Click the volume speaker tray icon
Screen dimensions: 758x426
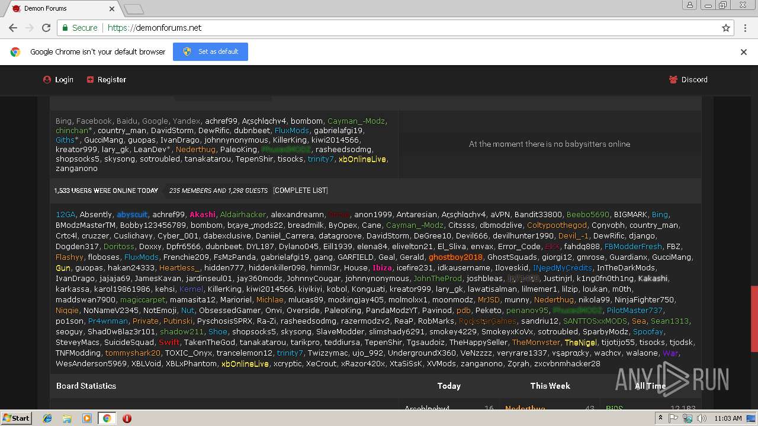pyautogui.click(x=702, y=418)
